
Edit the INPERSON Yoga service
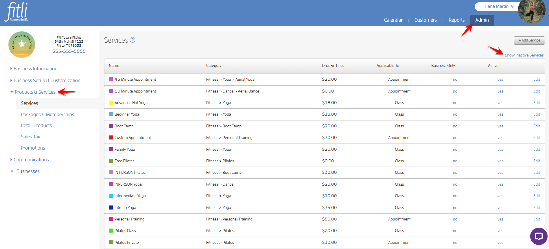537,184
